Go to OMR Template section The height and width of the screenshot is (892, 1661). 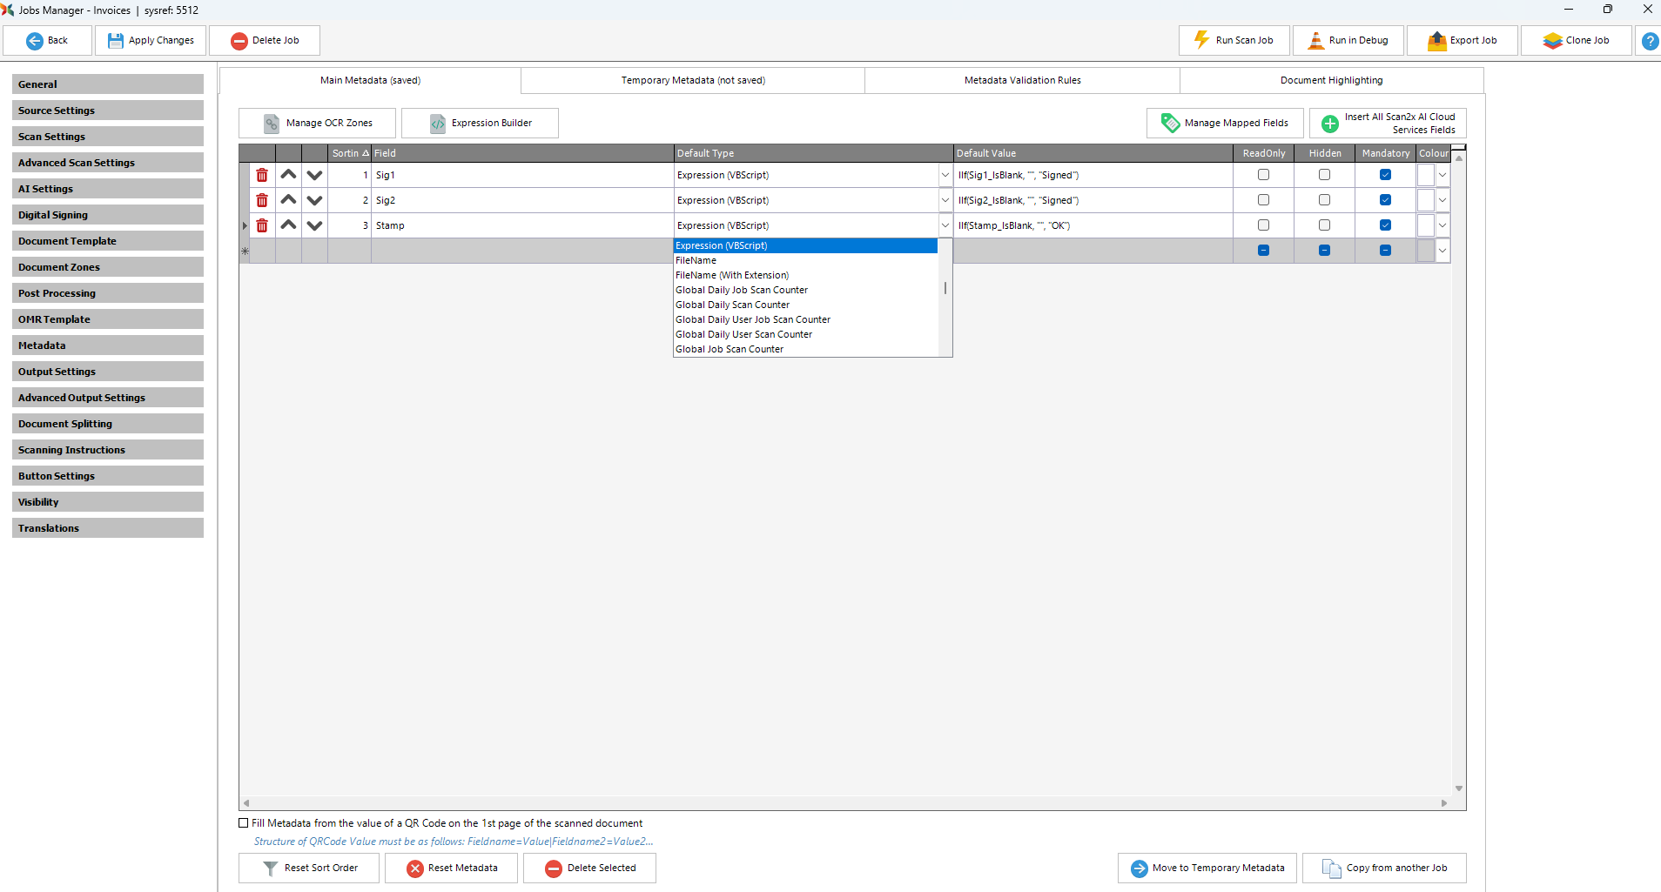point(108,319)
